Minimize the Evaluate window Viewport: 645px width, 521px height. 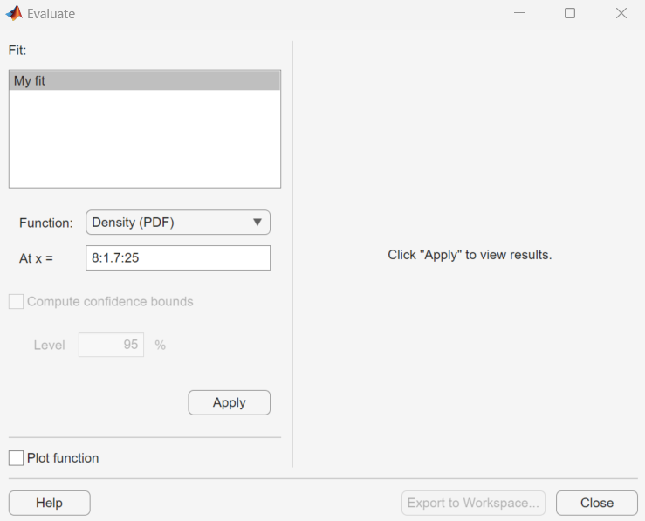tap(519, 13)
